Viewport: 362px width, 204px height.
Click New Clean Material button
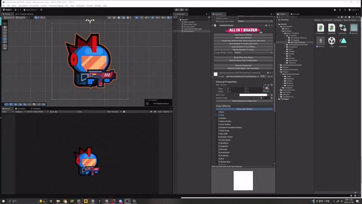click(243, 38)
